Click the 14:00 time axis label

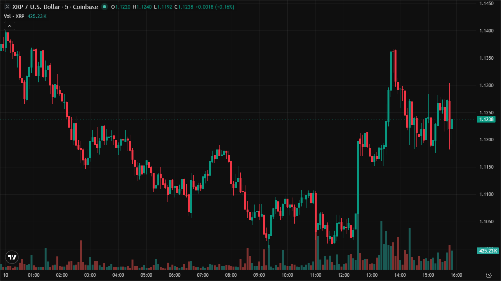pyautogui.click(x=400, y=275)
